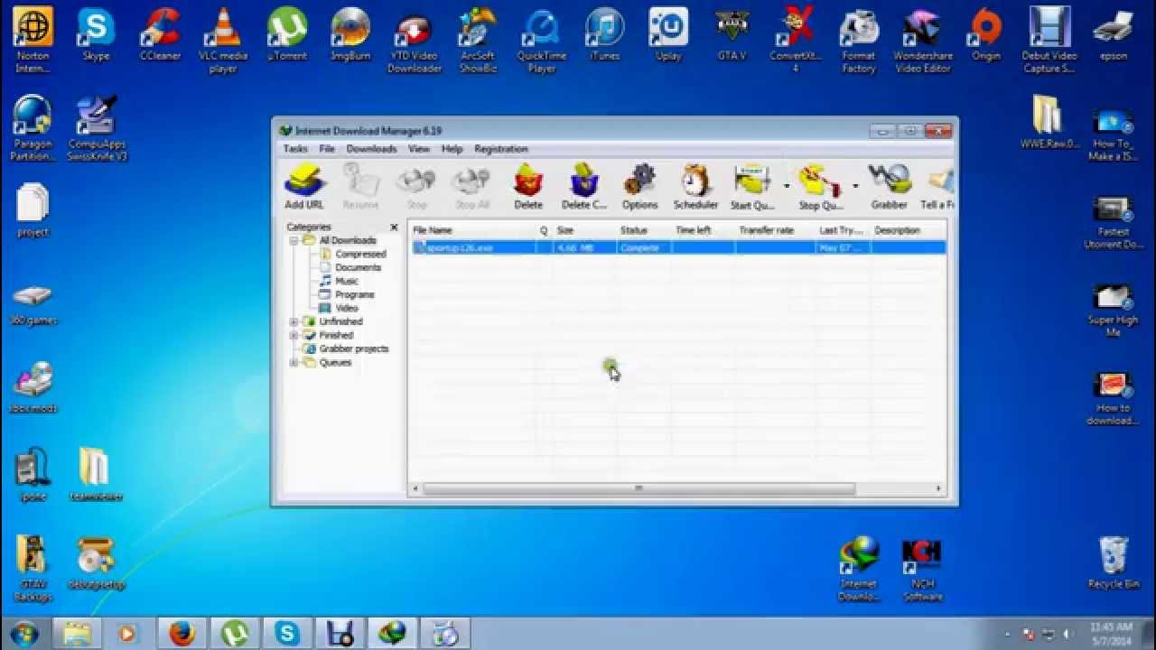Open Windows Explorer from the taskbar
Image resolution: width=1156 pixels, height=650 pixels.
click(77, 634)
